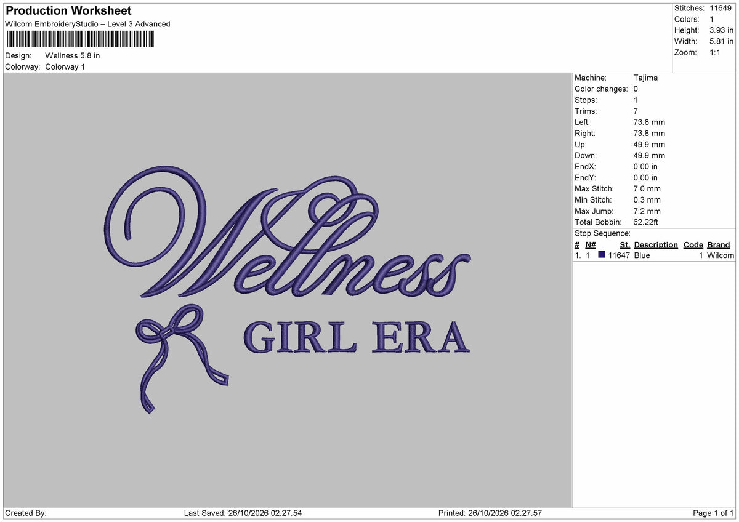Select the Right 73.8 mm row
Viewport: 739px width, 522px height.
point(620,133)
